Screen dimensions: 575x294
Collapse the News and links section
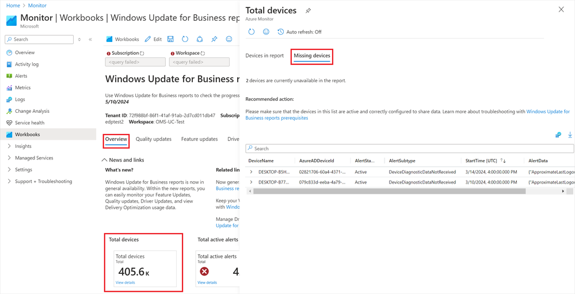coord(105,160)
